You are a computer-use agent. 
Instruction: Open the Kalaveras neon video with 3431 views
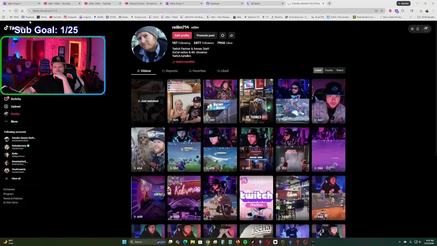coord(184,198)
